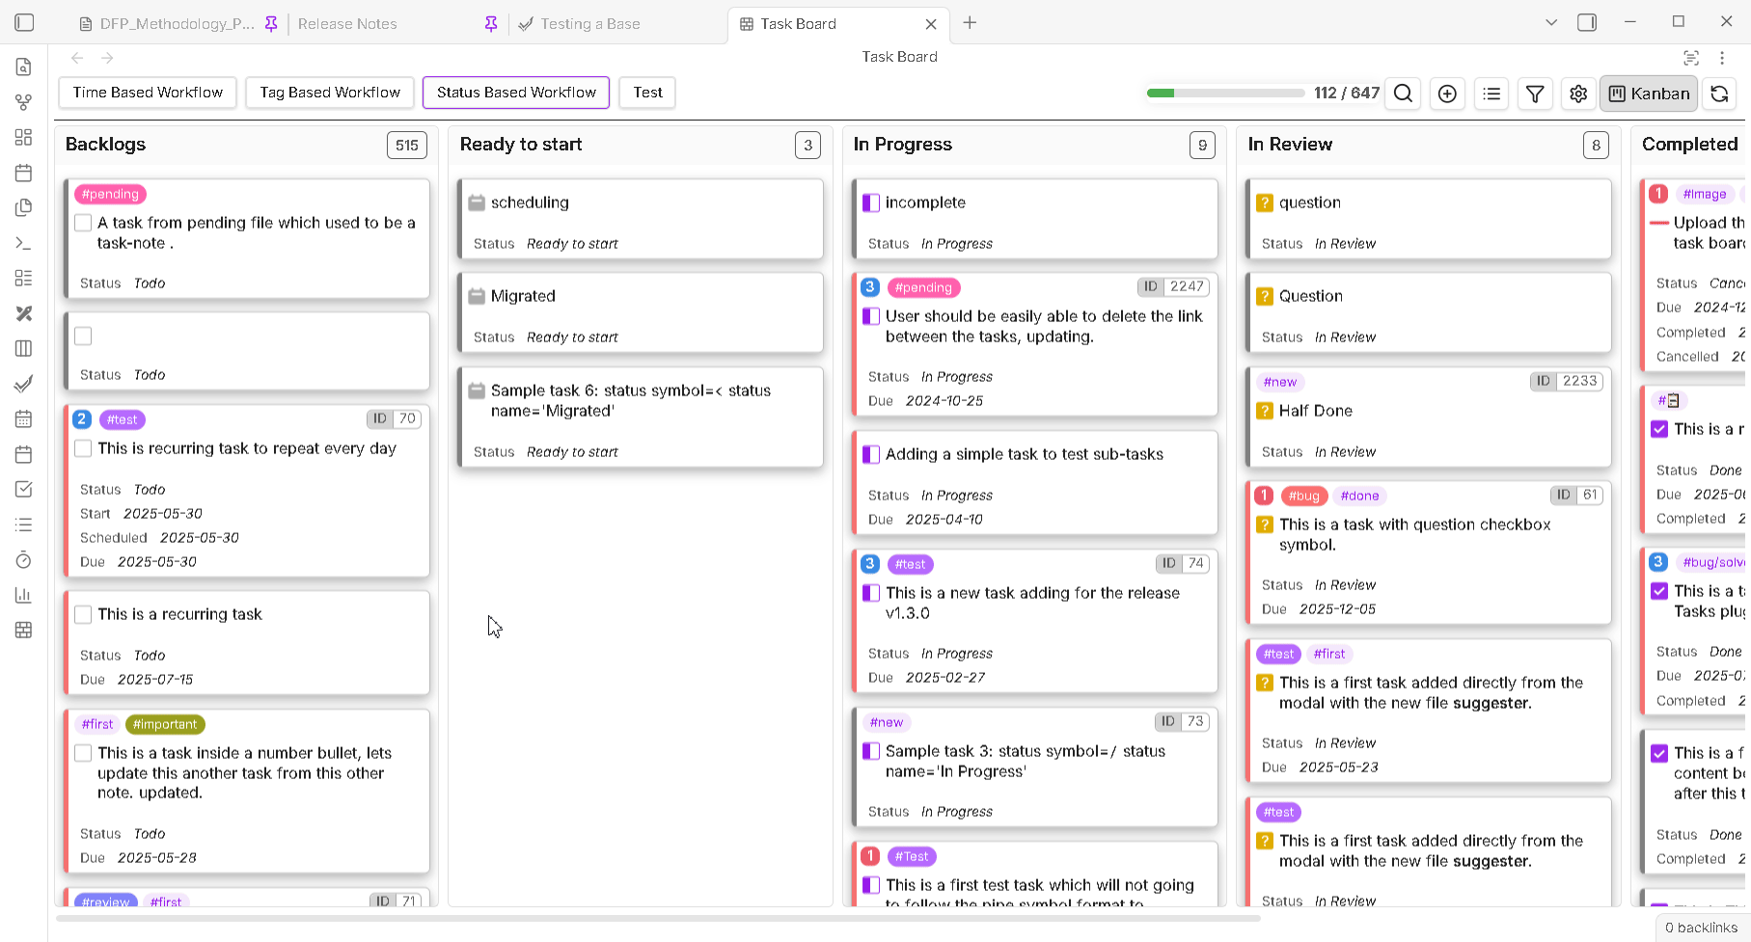Open the graph view from the left ribbon
Screen dimensions: 1751x942
[x=23, y=101]
